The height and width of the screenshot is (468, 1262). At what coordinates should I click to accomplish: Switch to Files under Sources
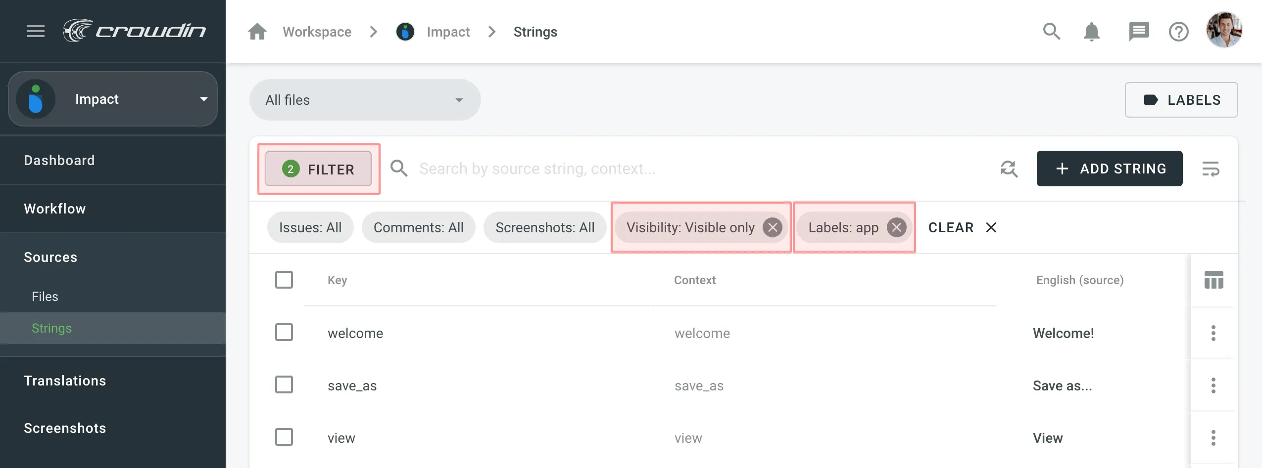(x=45, y=296)
